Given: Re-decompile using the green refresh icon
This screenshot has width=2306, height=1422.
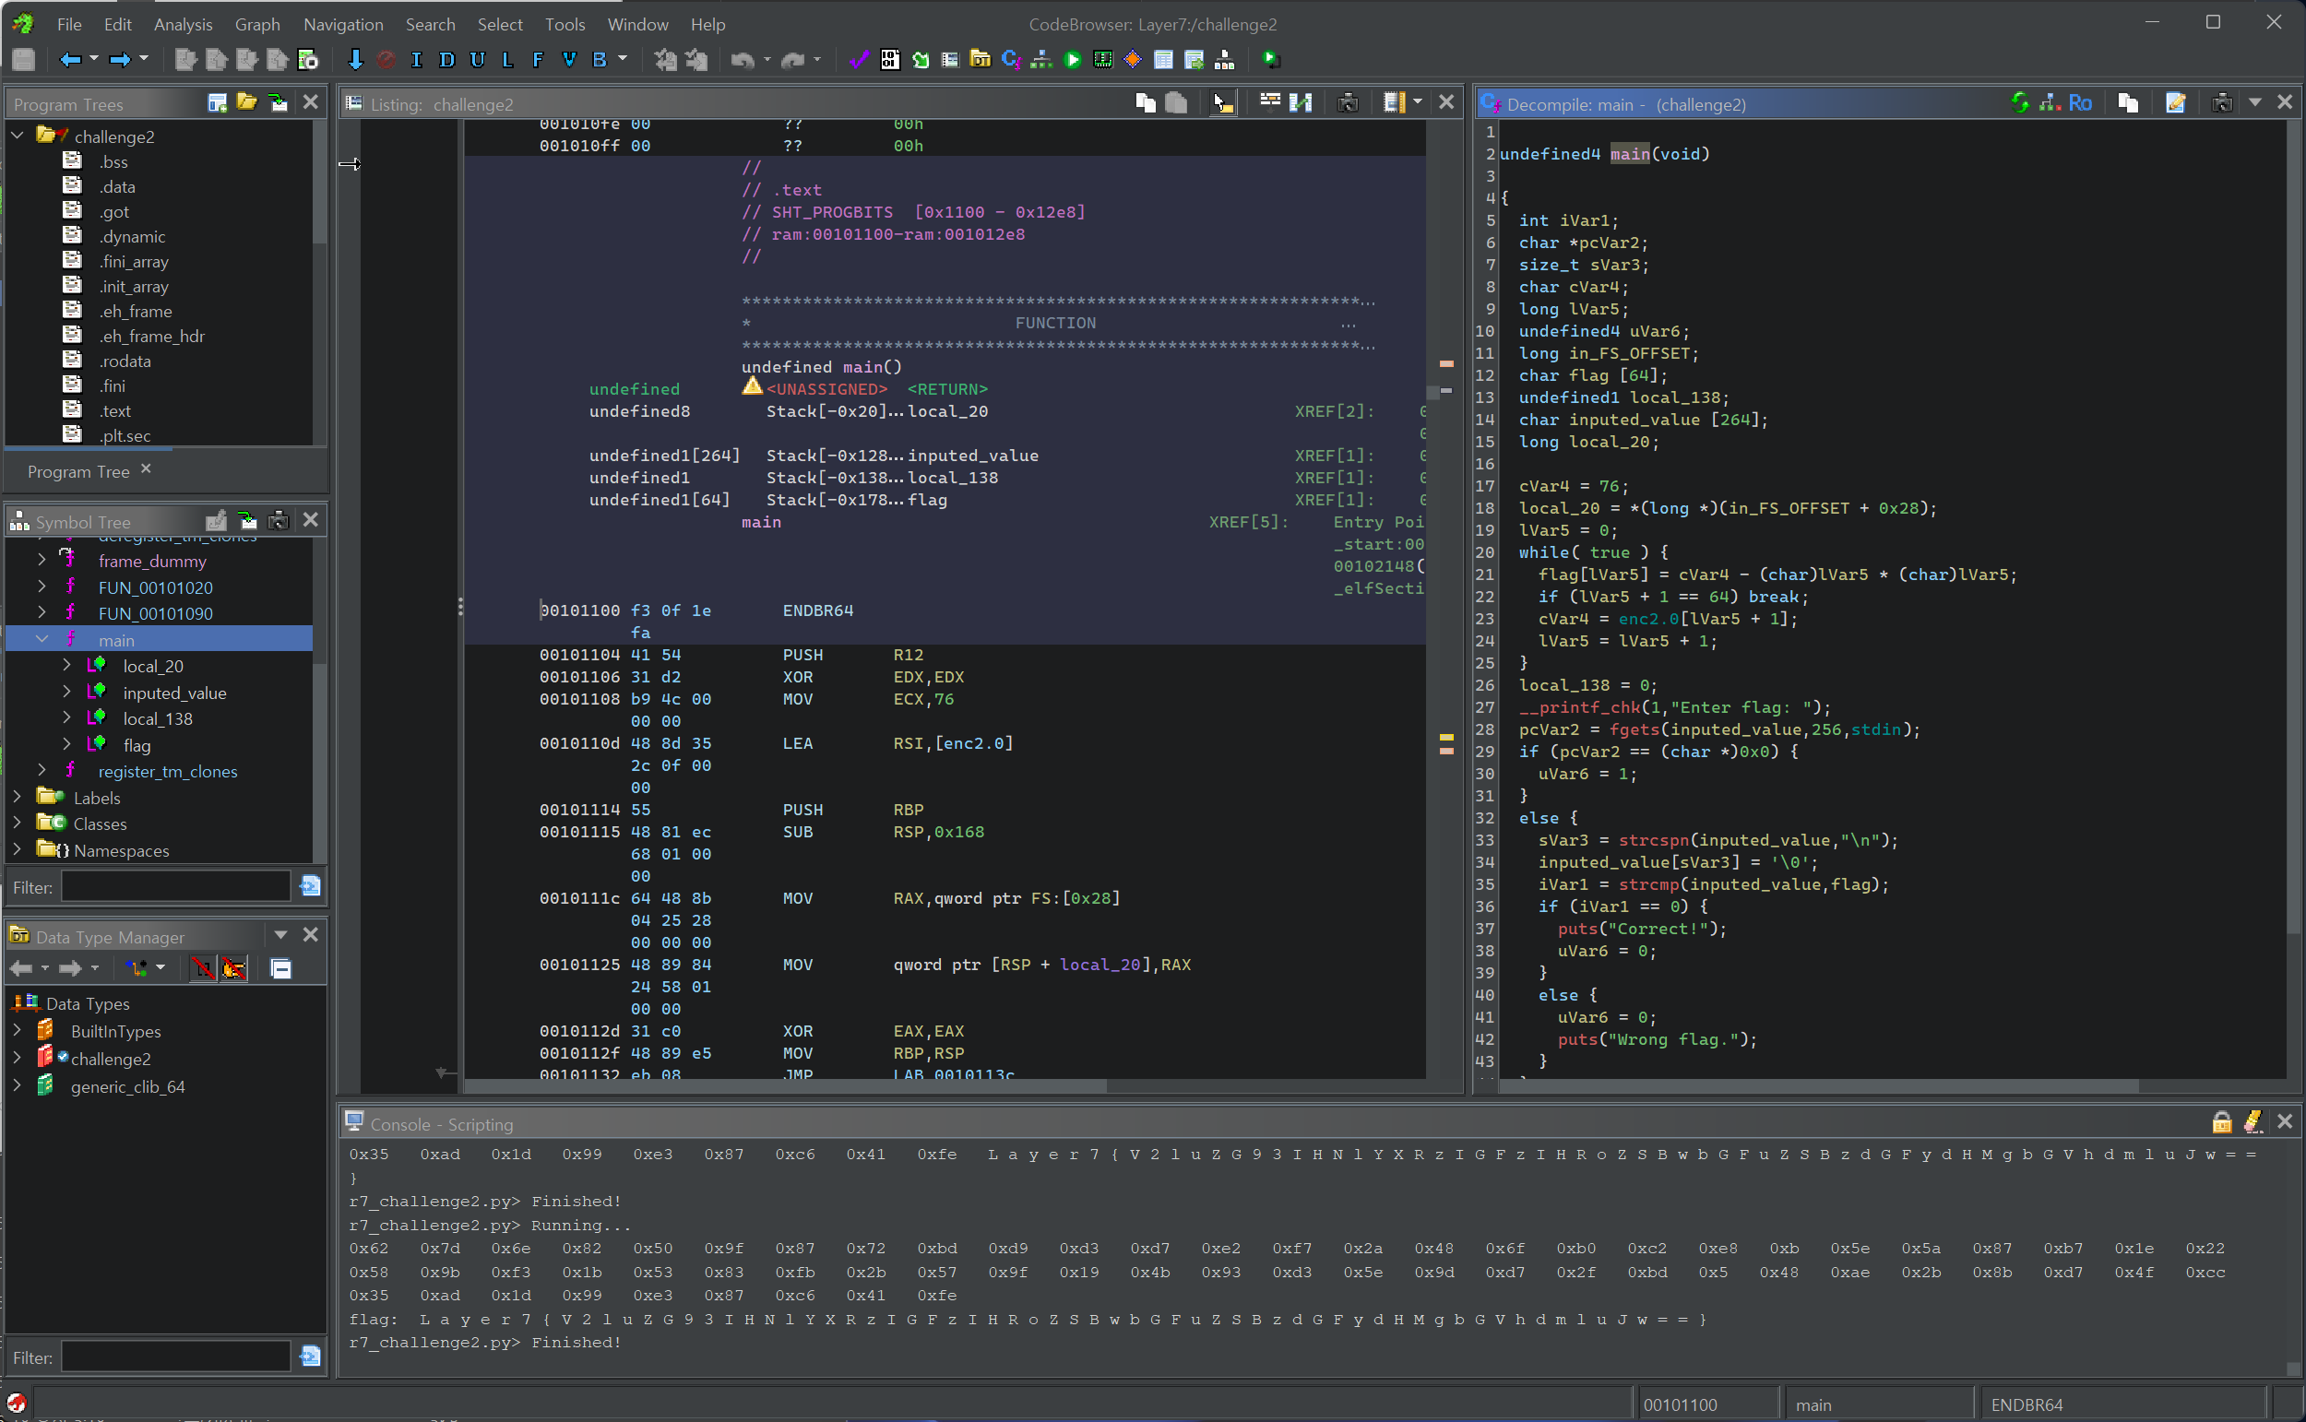Looking at the screenshot, I should coord(2019,102).
